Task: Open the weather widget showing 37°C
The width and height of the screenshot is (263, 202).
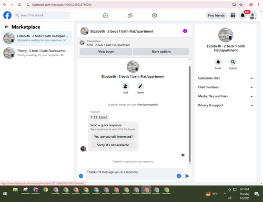Action: click(x=212, y=194)
